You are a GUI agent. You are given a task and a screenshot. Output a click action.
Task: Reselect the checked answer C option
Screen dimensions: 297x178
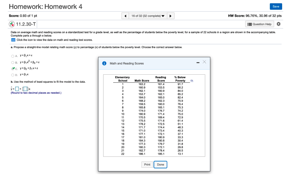(x=12, y=68)
